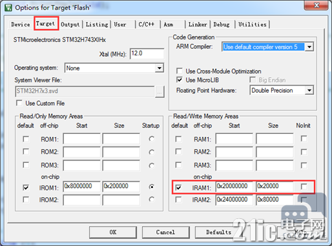The width and height of the screenshot is (332, 246).
Task: Click the ROM1 Size field
Action: pyautogui.click(x=121, y=138)
